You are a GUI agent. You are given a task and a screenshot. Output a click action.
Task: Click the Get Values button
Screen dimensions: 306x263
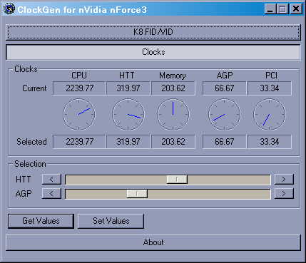pyautogui.click(x=41, y=221)
